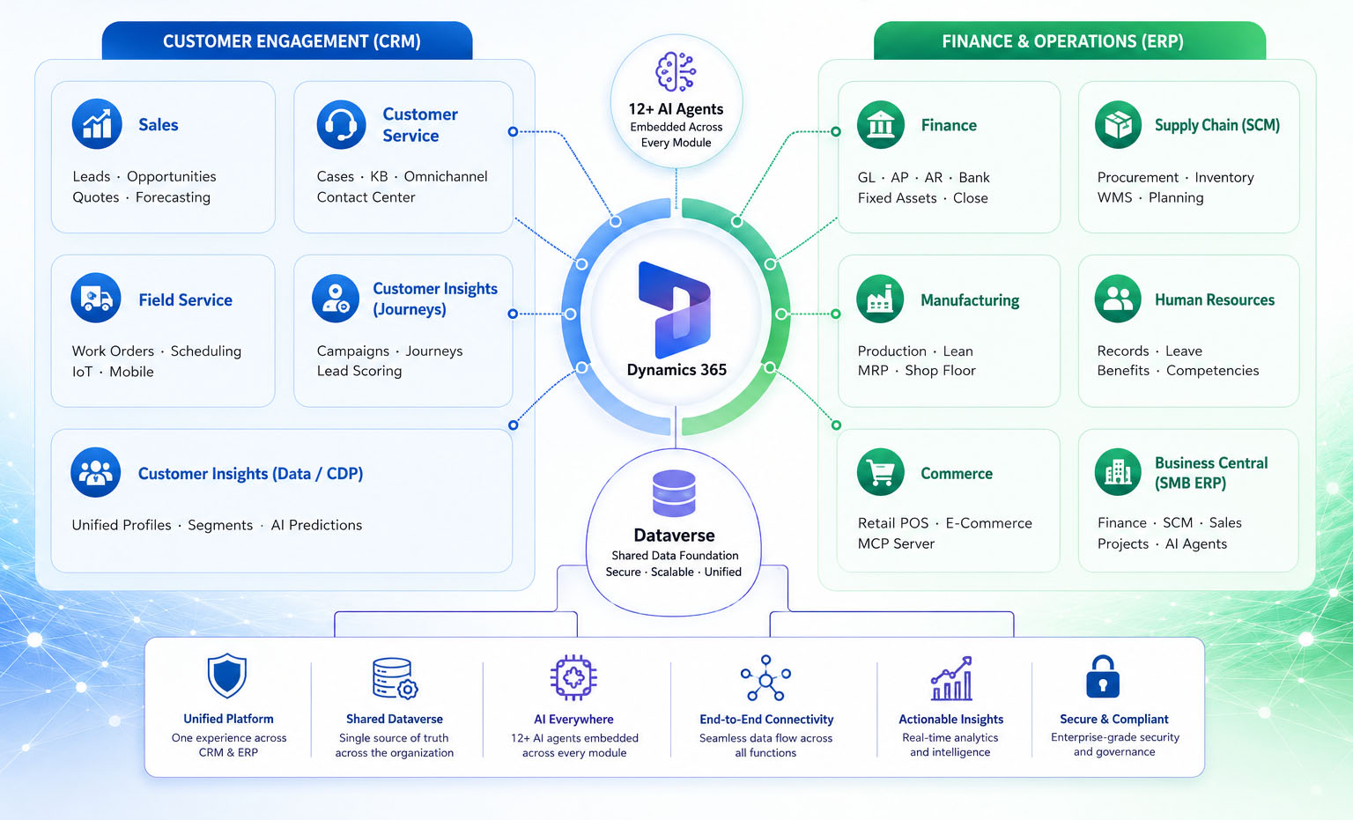Open the Finance & Operations (ERP) tab header
The image size is (1353, 820).
coord(1069,41)
